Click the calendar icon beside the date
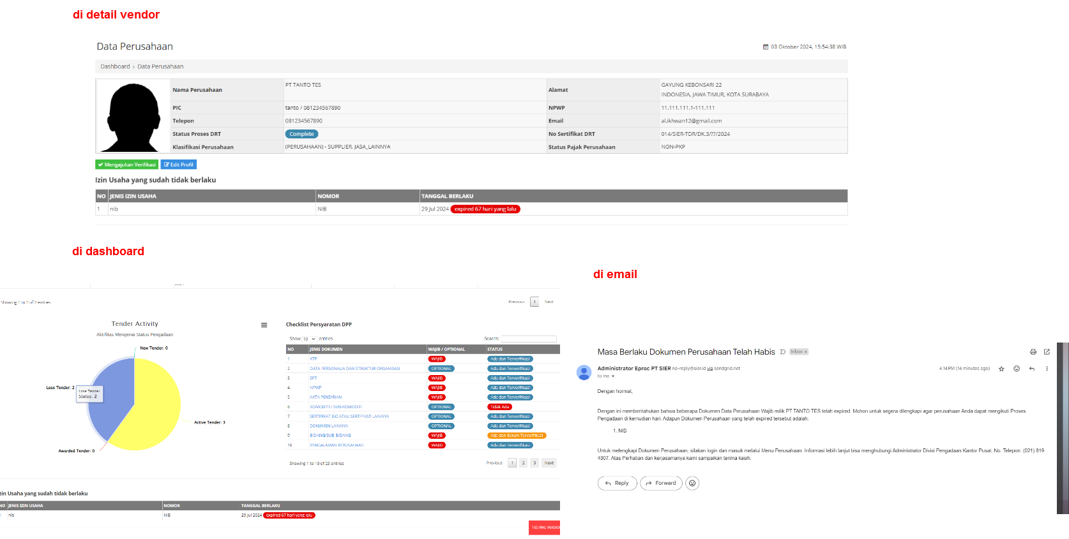This screenshot has width=1069, height=539. click(x=766, y=47)
